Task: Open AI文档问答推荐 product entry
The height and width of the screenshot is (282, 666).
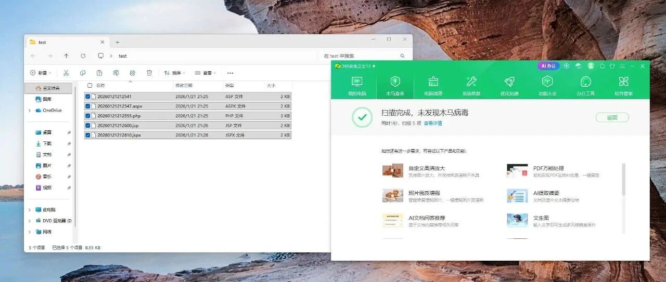Action: pyautogui.click(x=421, y=221)
